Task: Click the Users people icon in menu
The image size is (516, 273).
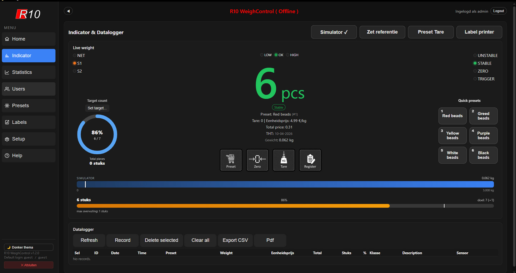Action: 7,89
